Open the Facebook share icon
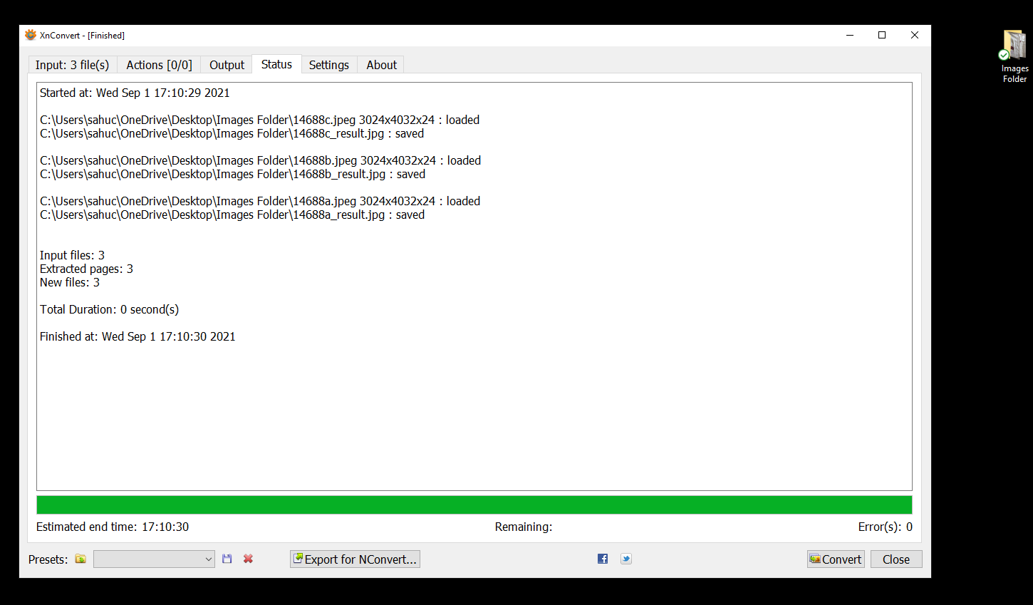Screen dimensions: 1033x605 click(603, 559)
